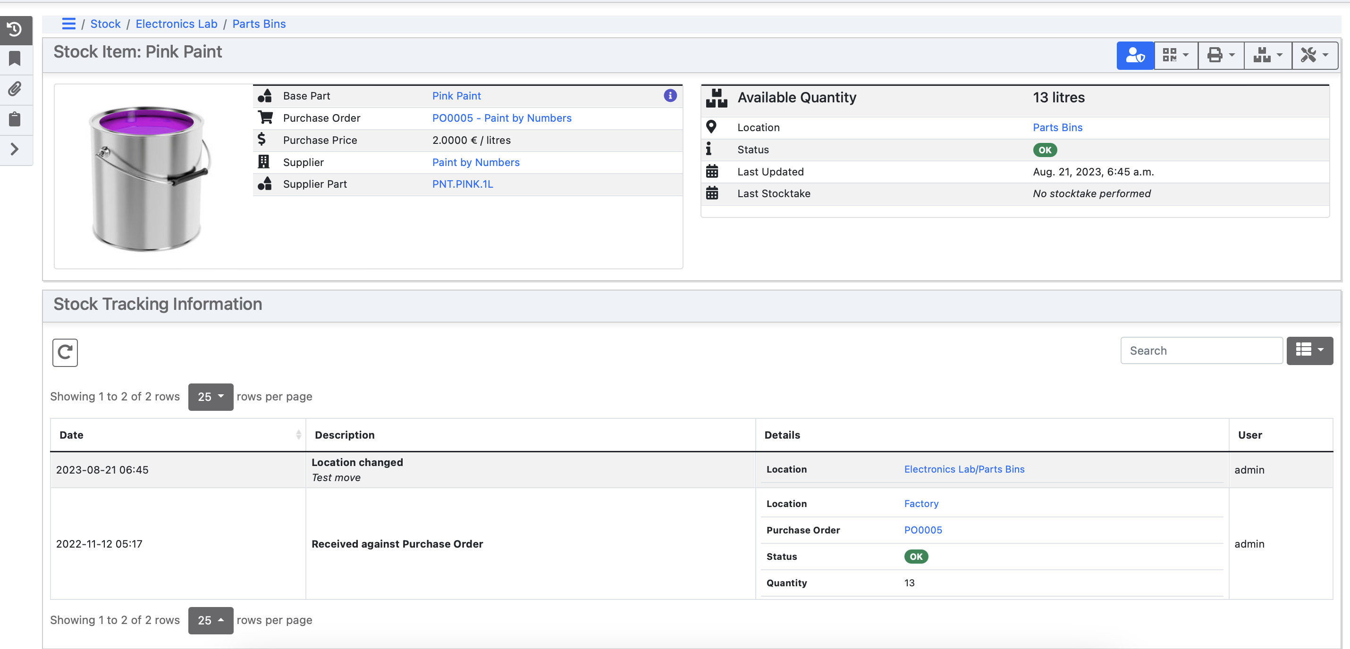Open the barcode QR actions dropdown
The height and width of the screenshot is (649, 1350).
[1175, 55]
